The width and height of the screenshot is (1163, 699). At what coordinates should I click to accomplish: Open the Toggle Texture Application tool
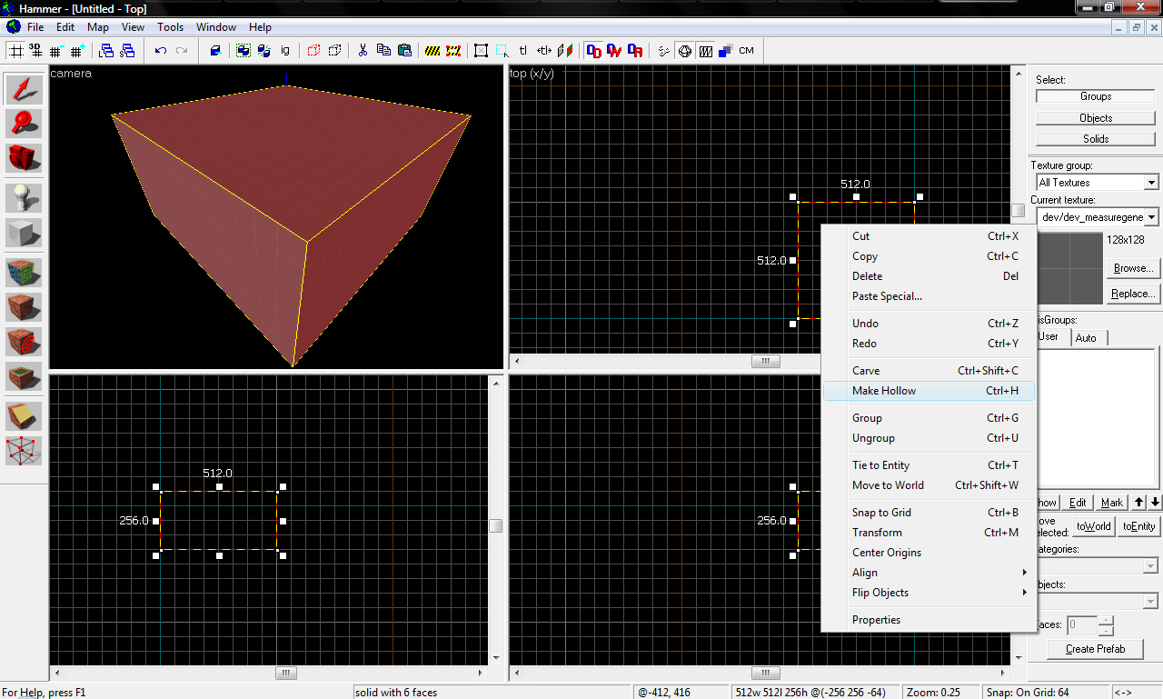25,273
